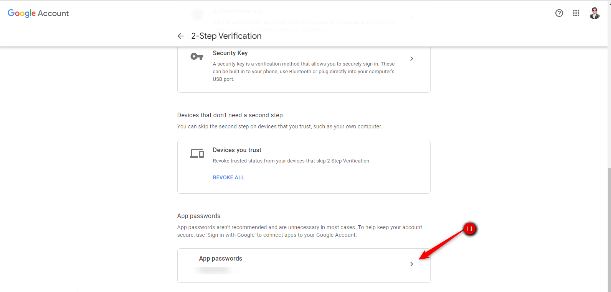Click the red number 11 annotation badge

(x=469, y=229)
